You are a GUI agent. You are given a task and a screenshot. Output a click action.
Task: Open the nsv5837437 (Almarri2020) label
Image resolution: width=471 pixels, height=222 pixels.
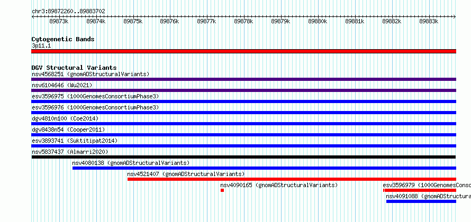pos(70,152)
